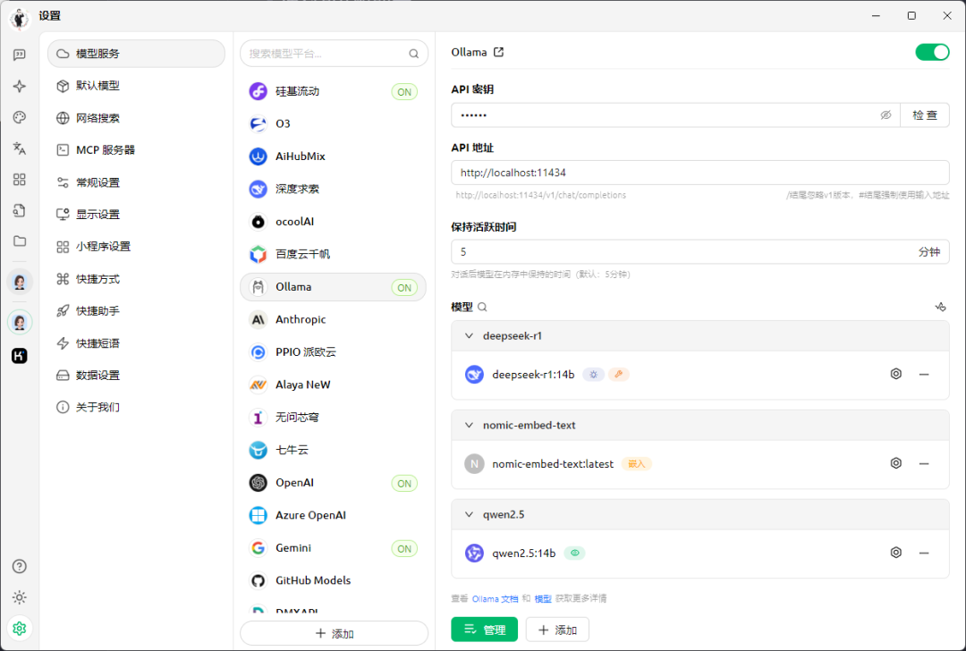Open 默认模型 settings section
Image resolution: width=966 pixels, height=651 pixels.
click(x=136, y=86)
